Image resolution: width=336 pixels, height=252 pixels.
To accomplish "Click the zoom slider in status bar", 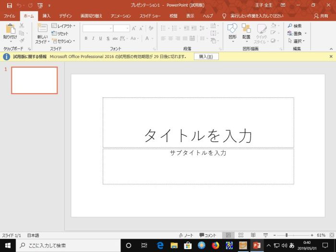I will [x=287, y=235].
